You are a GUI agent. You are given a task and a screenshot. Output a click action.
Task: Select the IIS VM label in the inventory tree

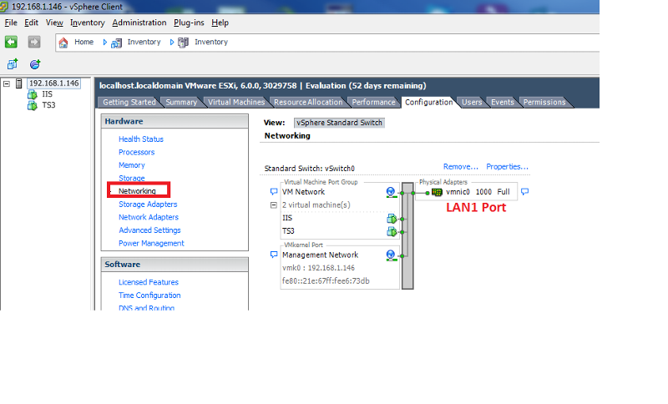[48, 94]
